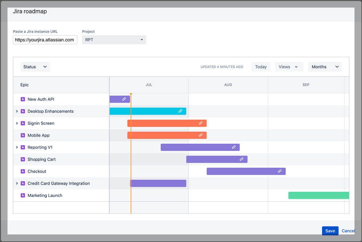Click the epic icon beside Shopping Cart
This screenshot has height=242, width=362.
pyautogui.click(x=22, y=159)
